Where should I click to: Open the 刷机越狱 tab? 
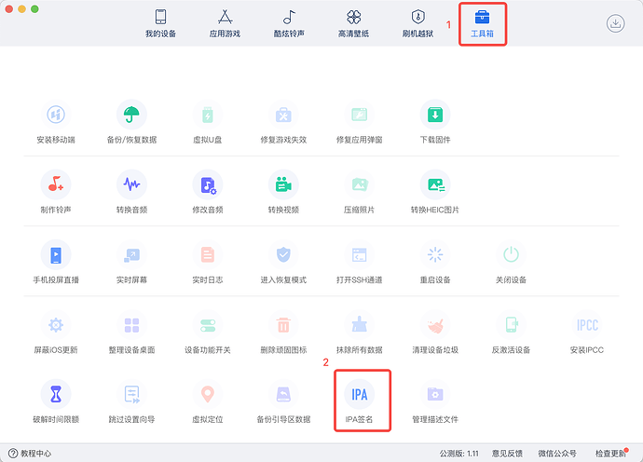point(417,23)
